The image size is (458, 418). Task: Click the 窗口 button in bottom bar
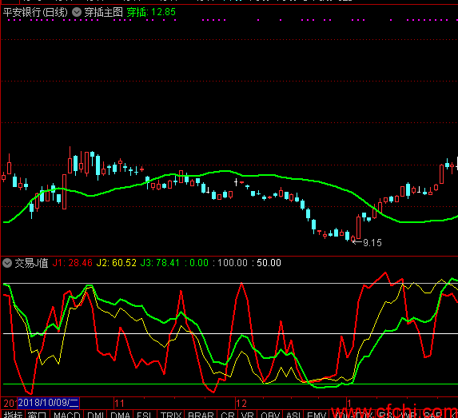(x=38, y=415)
